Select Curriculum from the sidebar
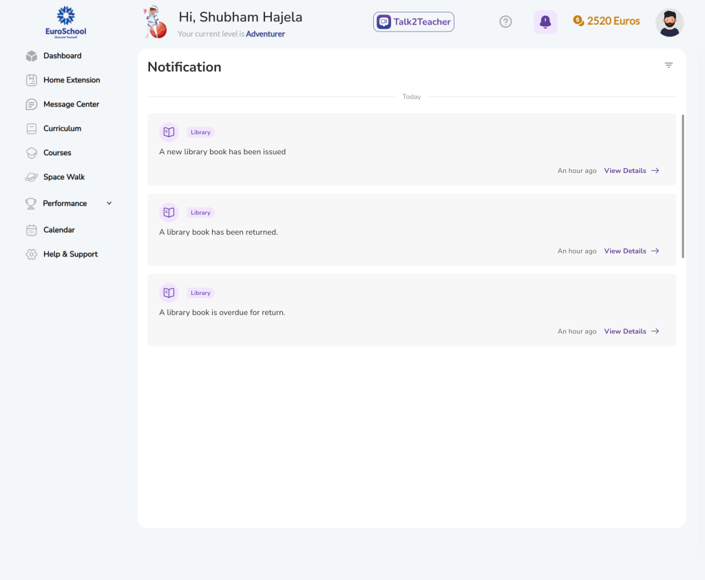 pos(62,128)
